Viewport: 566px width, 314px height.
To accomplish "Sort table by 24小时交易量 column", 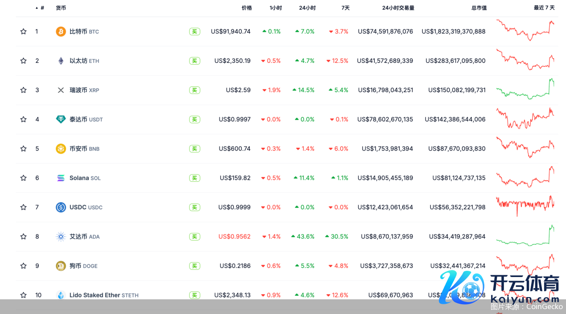I will click(398, 8).
